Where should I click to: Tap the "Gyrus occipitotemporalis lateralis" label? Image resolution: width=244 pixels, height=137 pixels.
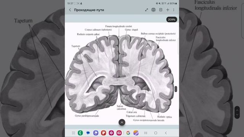[149, 120]
